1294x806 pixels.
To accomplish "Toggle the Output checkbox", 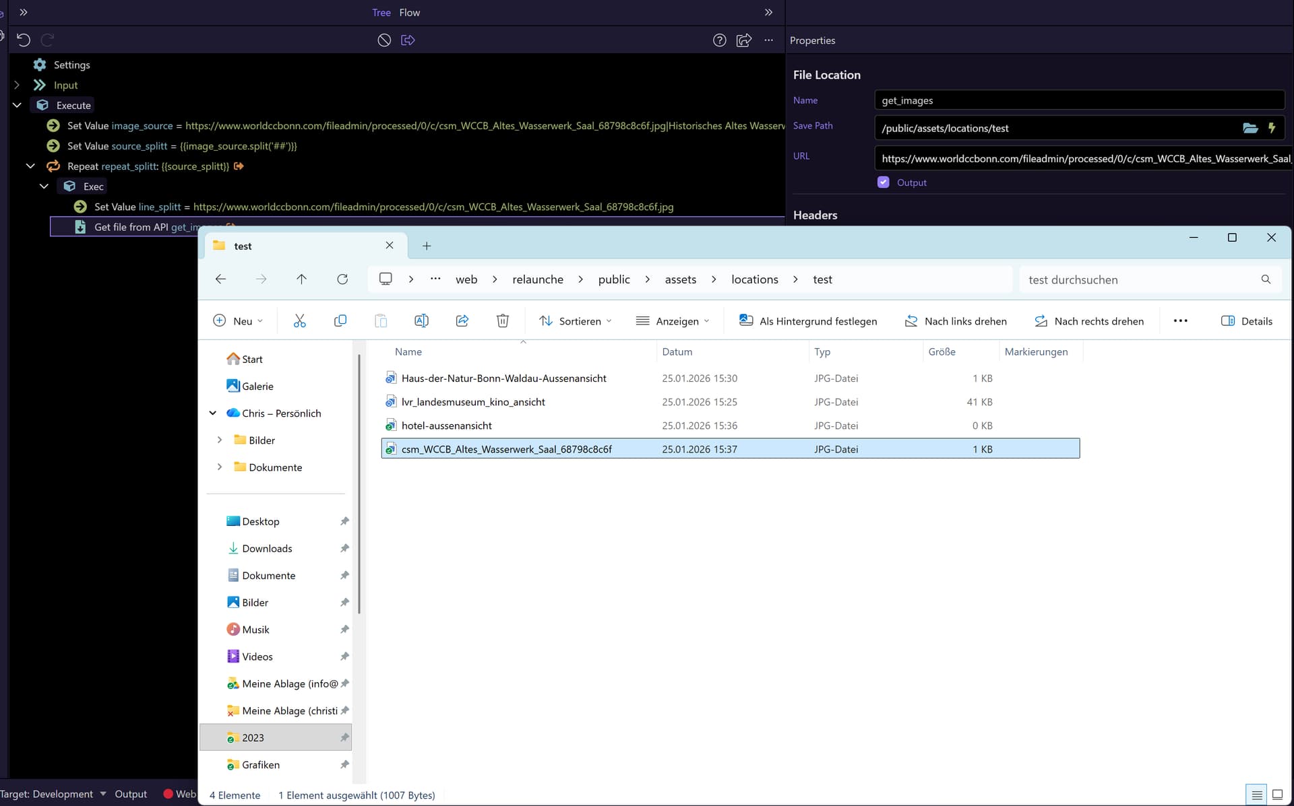I will [x=883, y=182].
